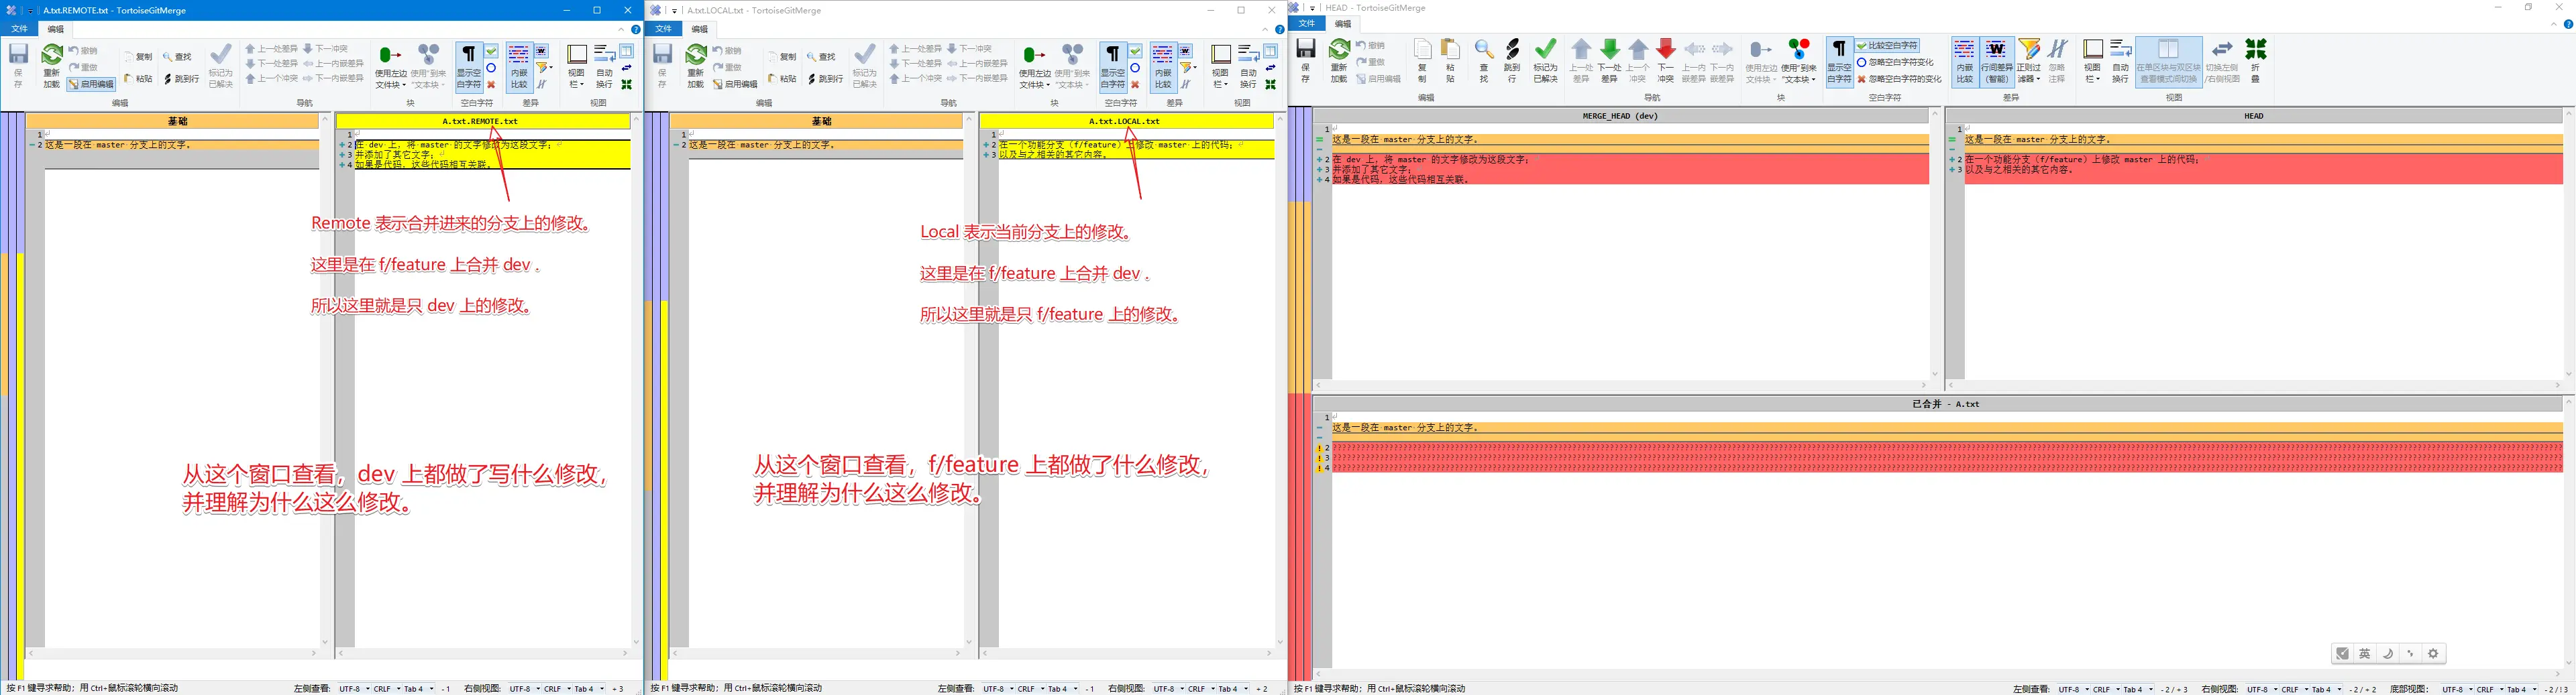
Task: Go to next conflict (下一冲突) red arrow
Action: click(1665, 60)
